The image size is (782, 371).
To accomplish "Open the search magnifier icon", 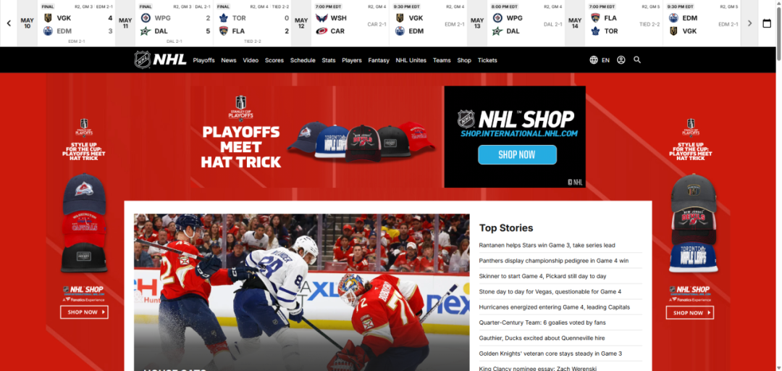I will click(x=637, y=60).
